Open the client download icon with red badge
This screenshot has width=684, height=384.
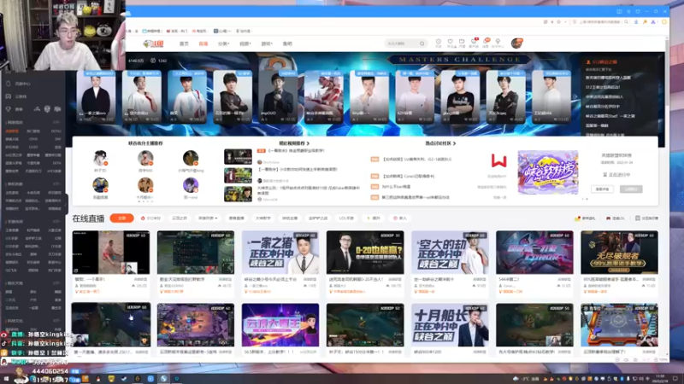[474, 42]
